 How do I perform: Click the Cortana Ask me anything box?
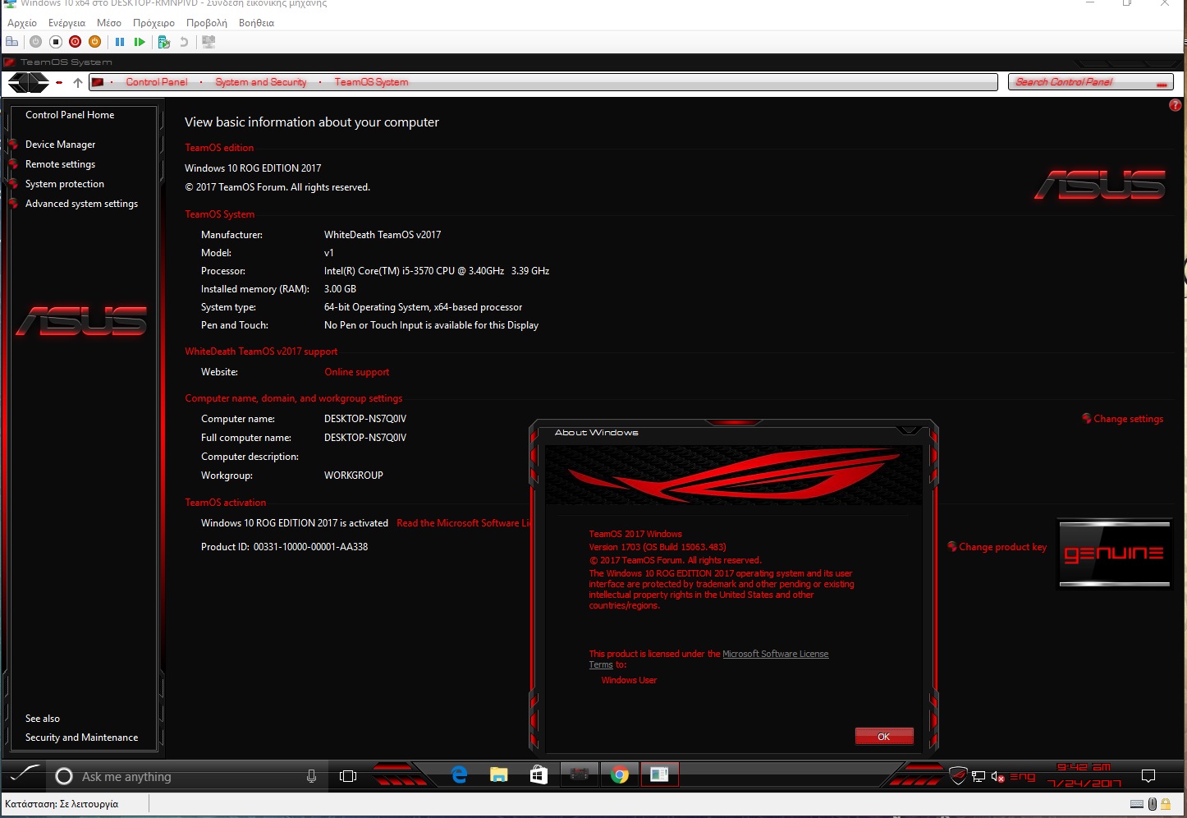pos(187,776)
